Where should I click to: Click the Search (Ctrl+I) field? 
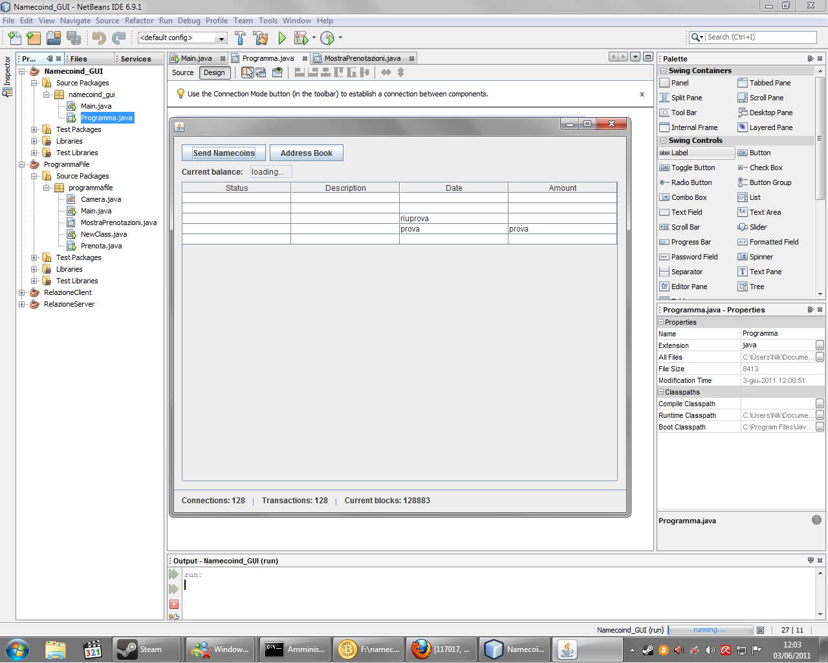point(761,37)
